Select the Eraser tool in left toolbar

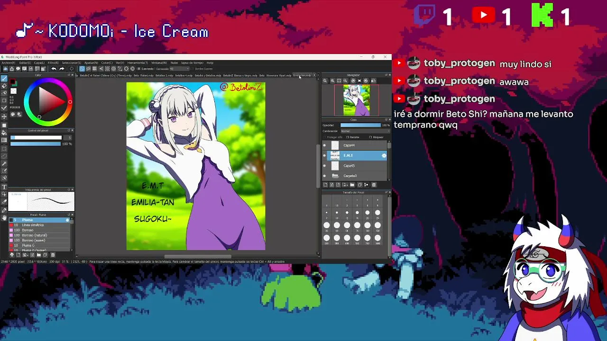[4, 86]
